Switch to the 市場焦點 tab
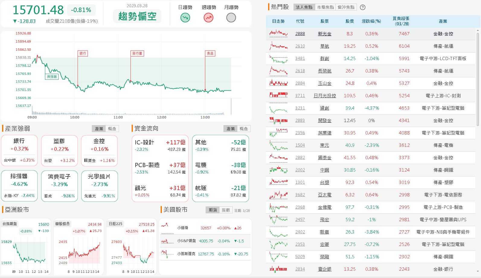Image resolution: width=481 pixels, height=278 pixels. 325,7
